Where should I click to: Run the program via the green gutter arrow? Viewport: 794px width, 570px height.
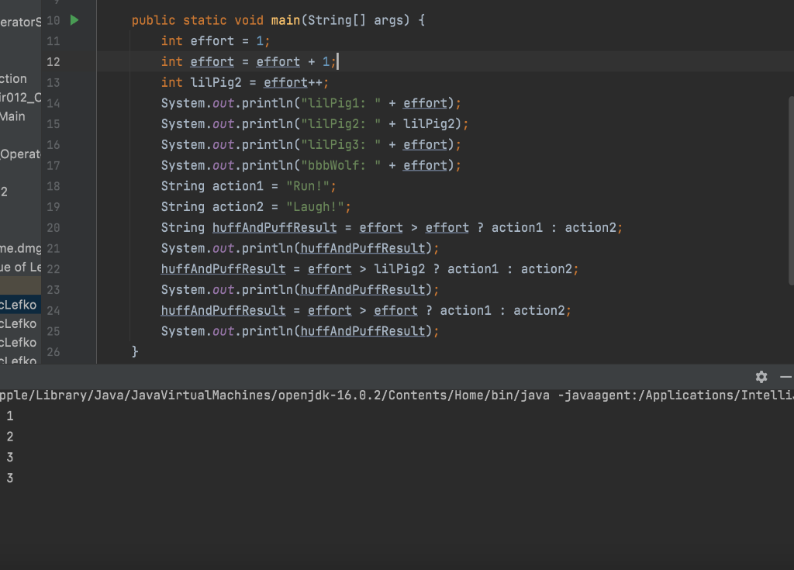73,20
